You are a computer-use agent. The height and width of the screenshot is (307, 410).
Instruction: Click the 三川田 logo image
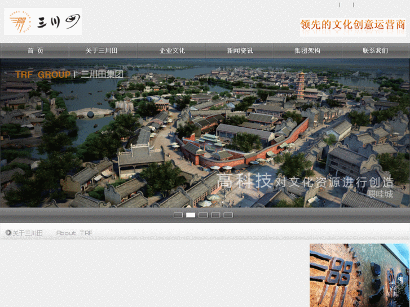tap(43, 21)
